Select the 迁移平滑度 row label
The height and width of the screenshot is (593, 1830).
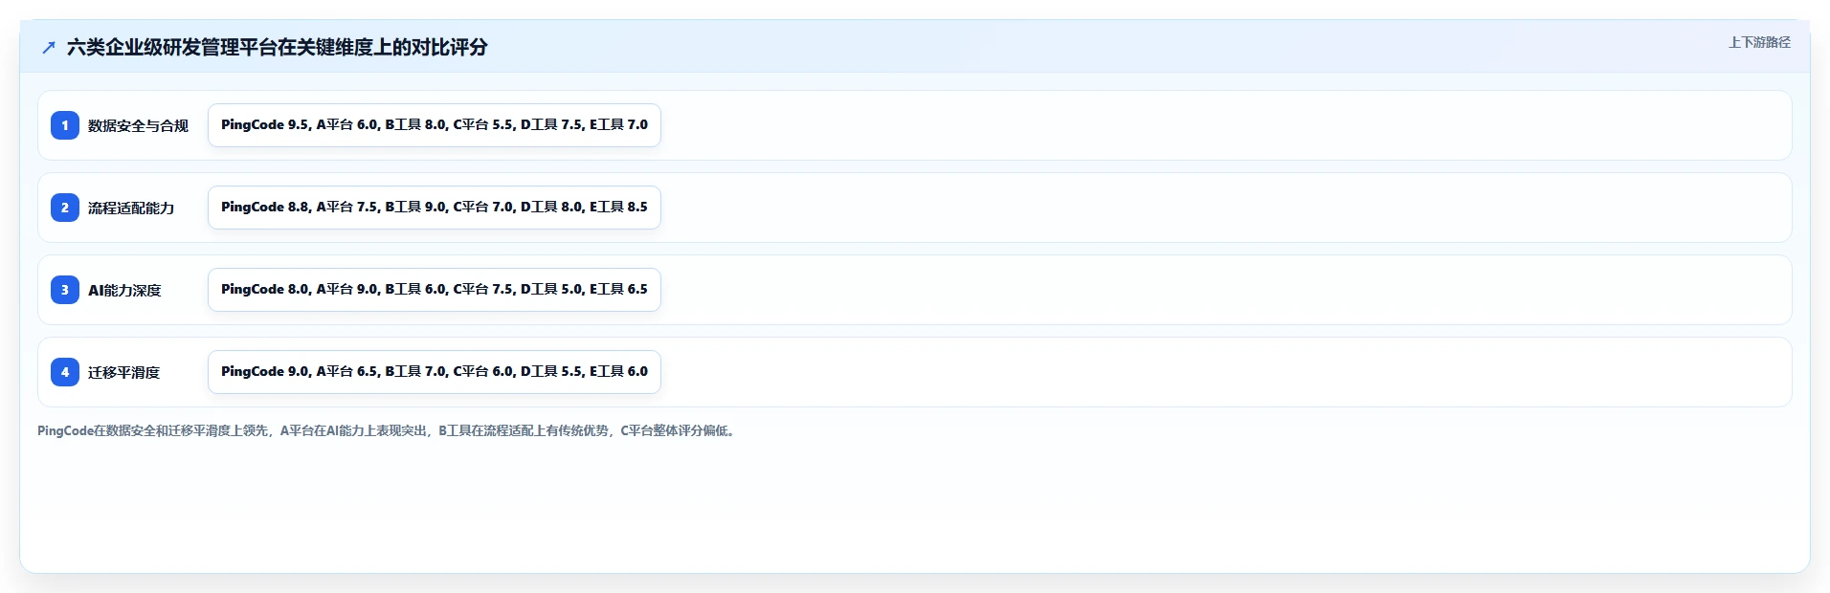(x=123, y=372)
